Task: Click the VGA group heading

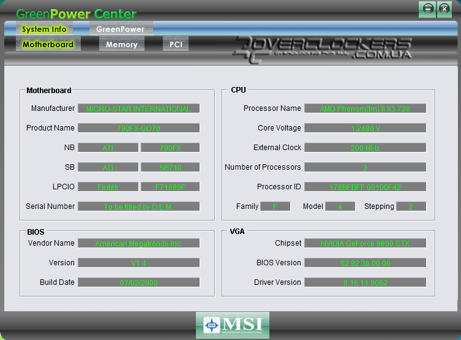Action: (237, 231)
